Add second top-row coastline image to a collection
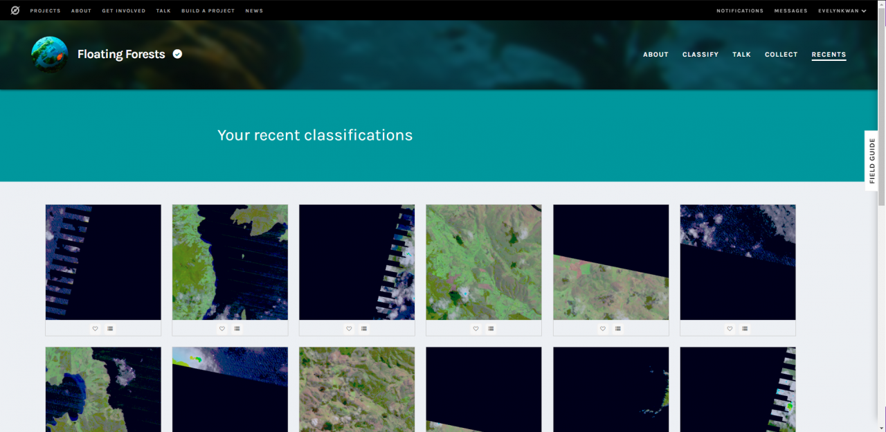This screenshot has width=886, height=432. coord(237,328)
